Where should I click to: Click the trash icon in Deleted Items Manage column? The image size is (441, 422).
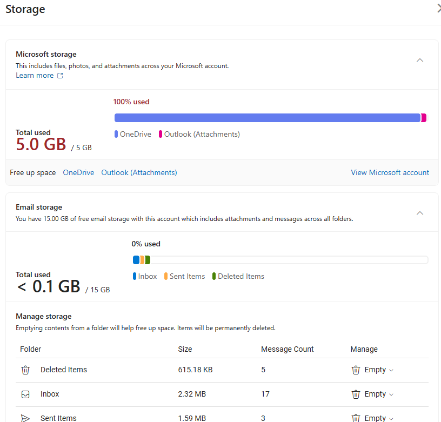coord(355,370)
